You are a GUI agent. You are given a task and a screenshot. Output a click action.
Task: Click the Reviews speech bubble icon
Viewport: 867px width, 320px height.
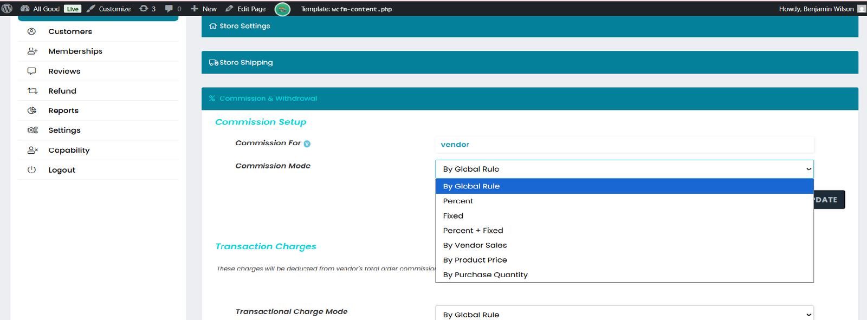point(32,71)
